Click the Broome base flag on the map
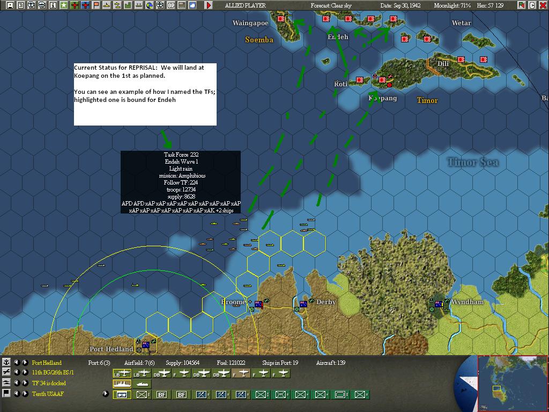 point(259,304)
